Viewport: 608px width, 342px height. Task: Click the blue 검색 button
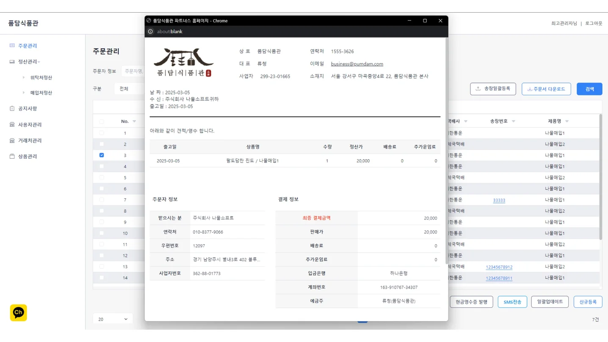pyautogui.click(x=589, y=89)
